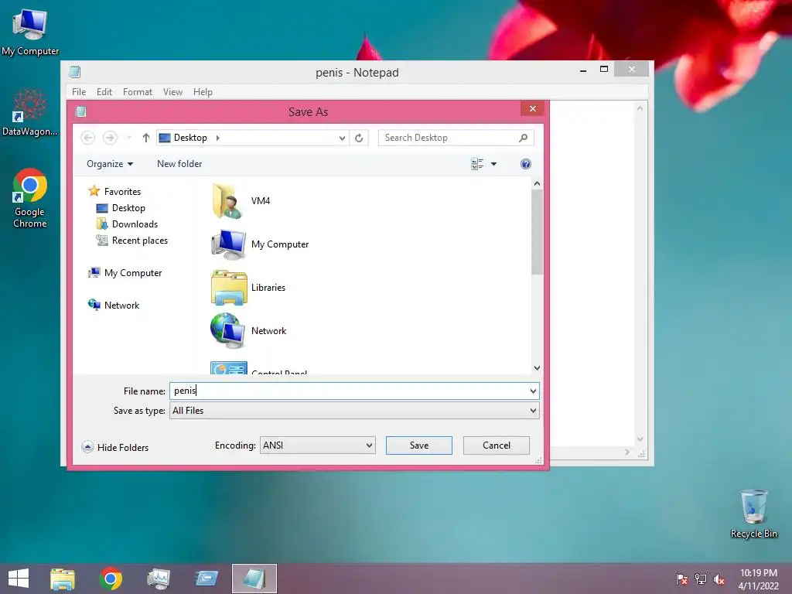Expand the address bar history dropdown
Image resolution: width=792 pixels, height=594 pixels.
tap(342, 138)
